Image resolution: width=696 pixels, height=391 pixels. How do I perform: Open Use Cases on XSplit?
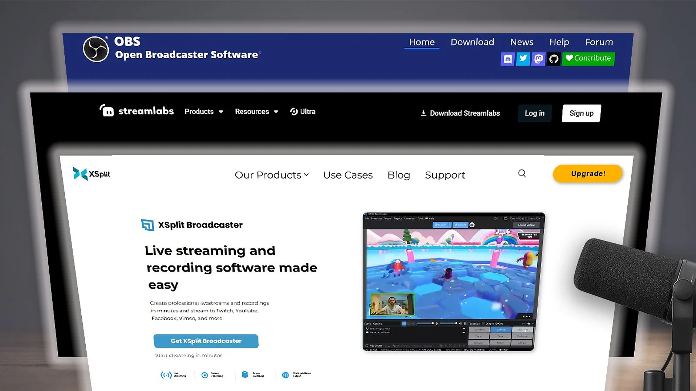(348, 175)
